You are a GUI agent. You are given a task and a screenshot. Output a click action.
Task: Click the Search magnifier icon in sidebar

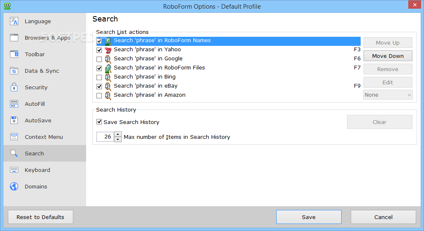coord(14,153)
